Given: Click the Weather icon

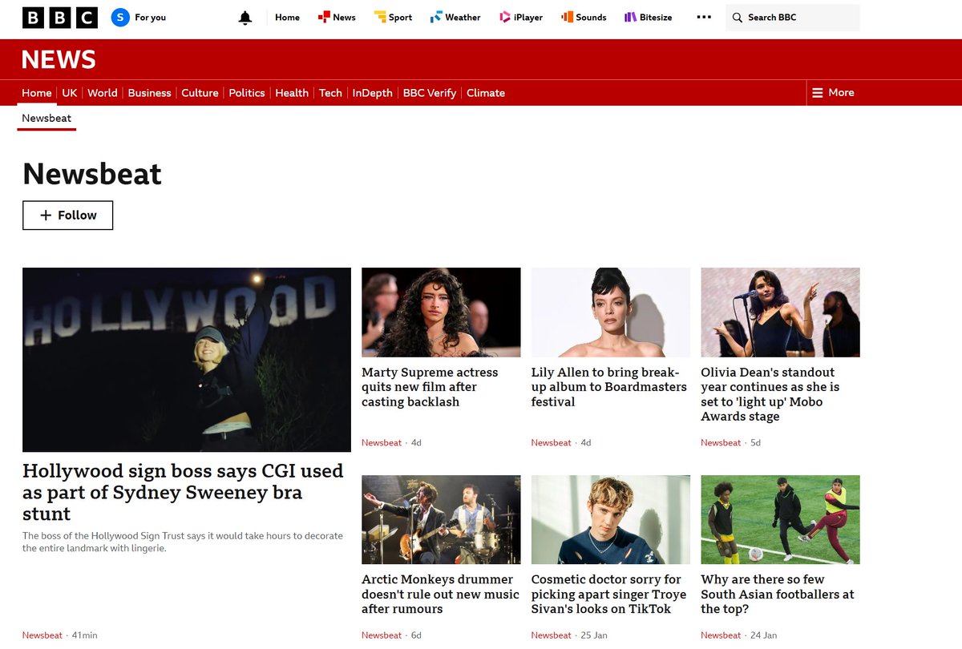Looking at the screenshot, I should click(x=436, y=17).
